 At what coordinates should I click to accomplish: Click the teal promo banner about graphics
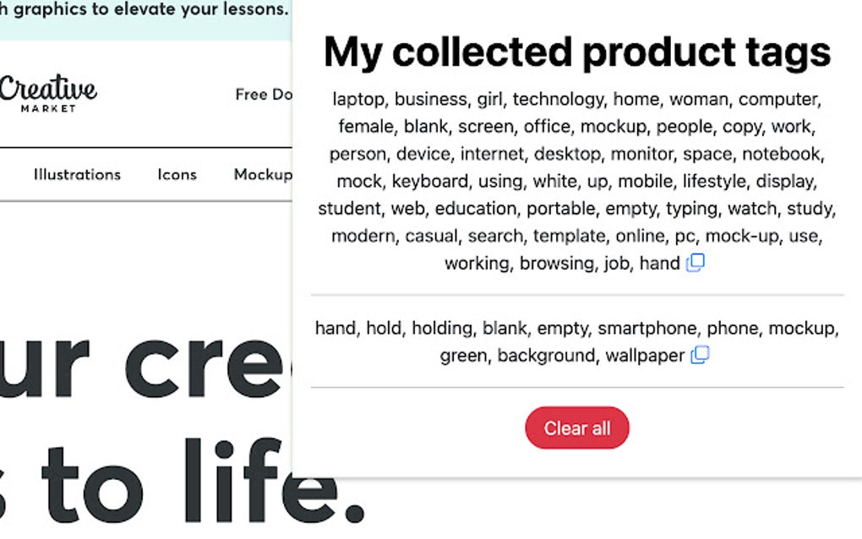click(x=144, y=9)
